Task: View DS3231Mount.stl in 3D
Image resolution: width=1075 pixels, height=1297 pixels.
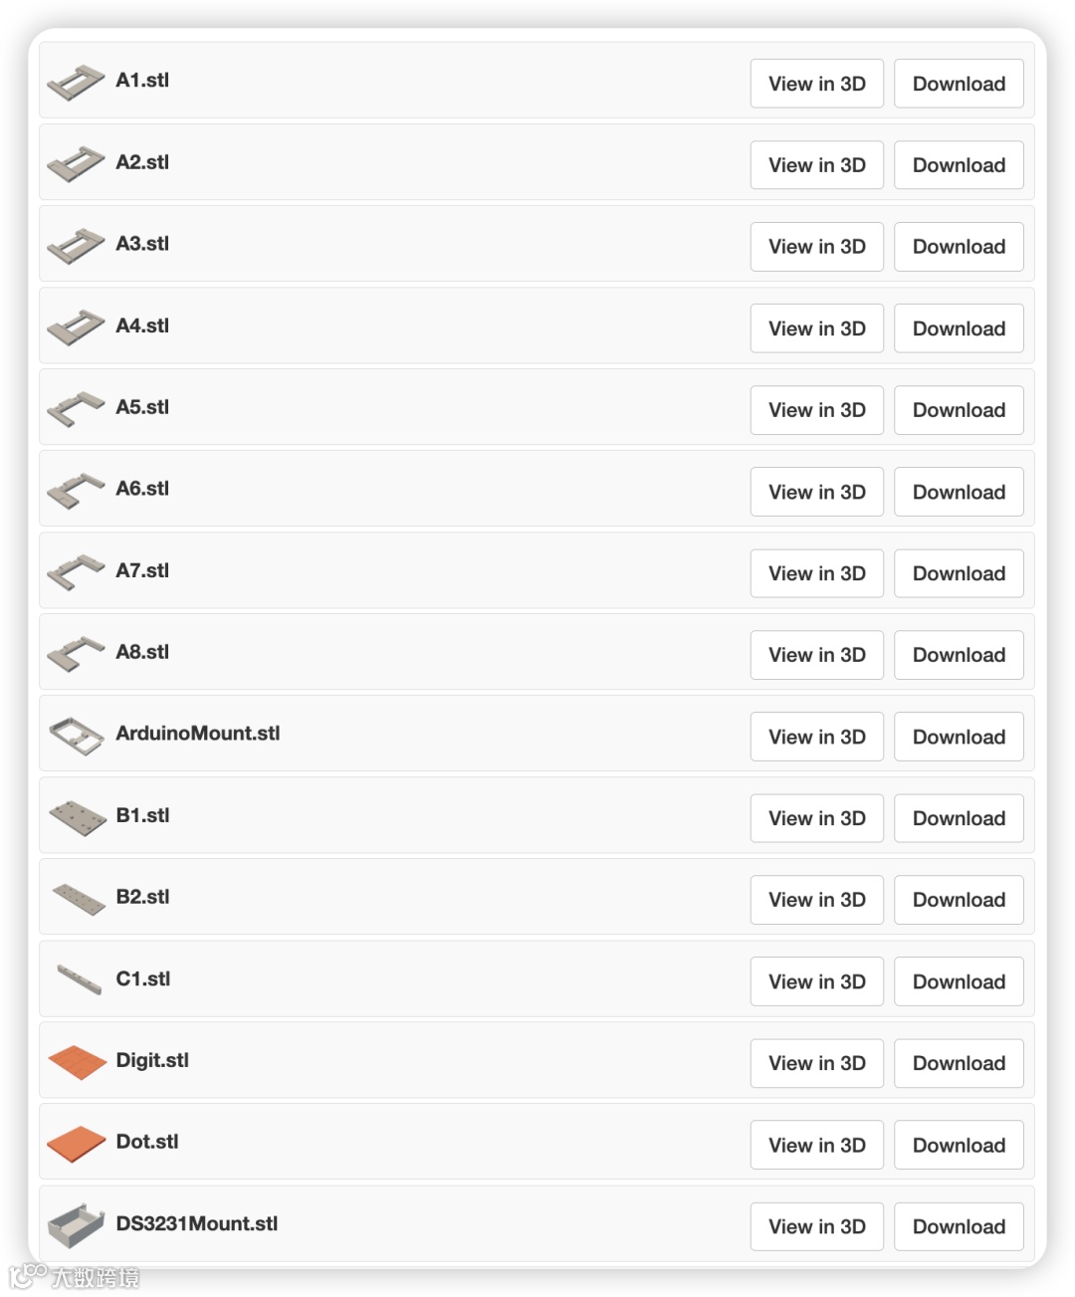Action: pyautogui.click(x=816, y=1226)
